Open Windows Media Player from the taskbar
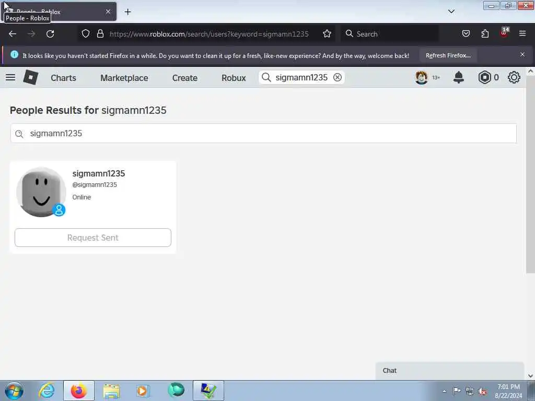 pyautogui.click(x=143, y=391)
